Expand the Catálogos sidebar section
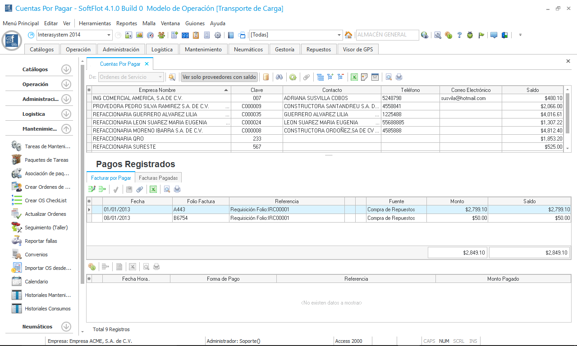Viewport: 577px width, 346px height. tap(66, 69)
